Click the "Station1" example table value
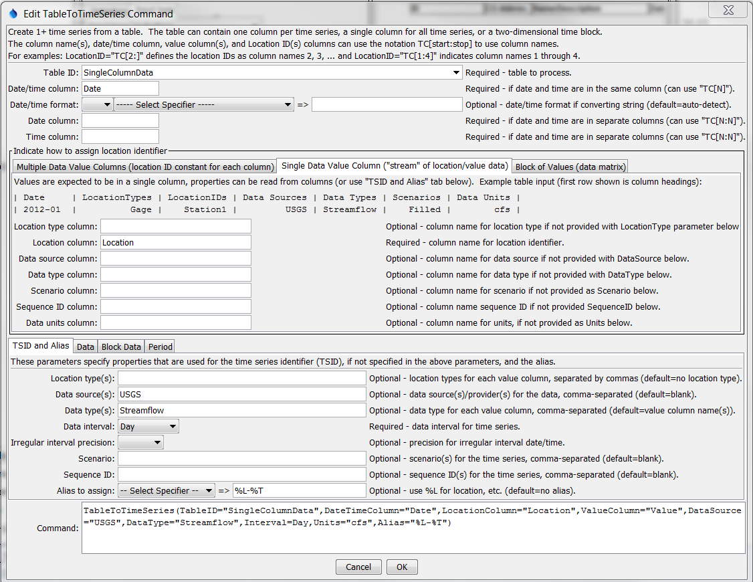This screenshot has width=753, height=582. point(205,209)
